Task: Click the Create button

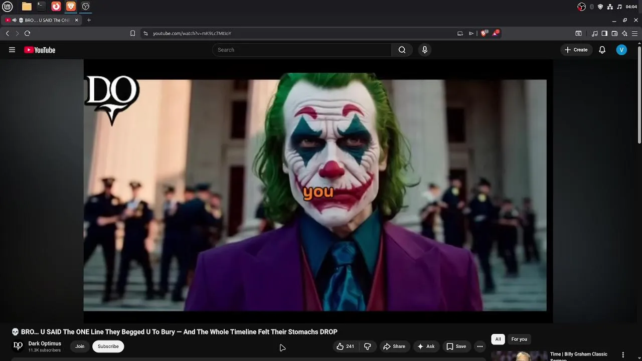Action: click(x=576, y=50)
